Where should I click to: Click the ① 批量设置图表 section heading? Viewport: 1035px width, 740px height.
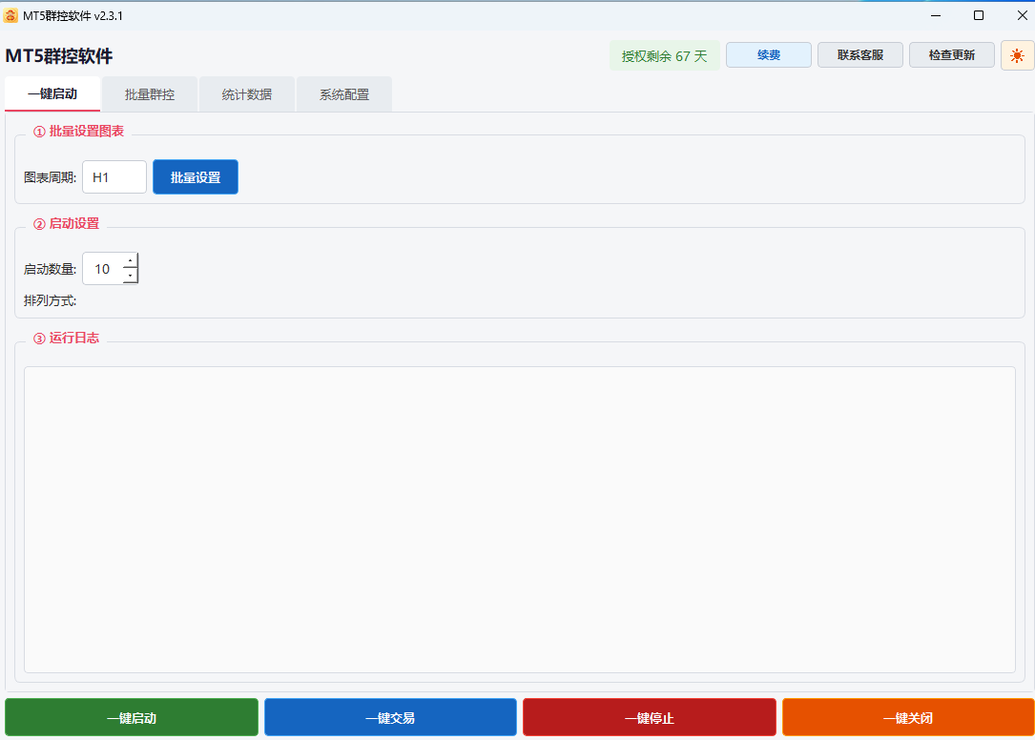(x=78, y=132)
